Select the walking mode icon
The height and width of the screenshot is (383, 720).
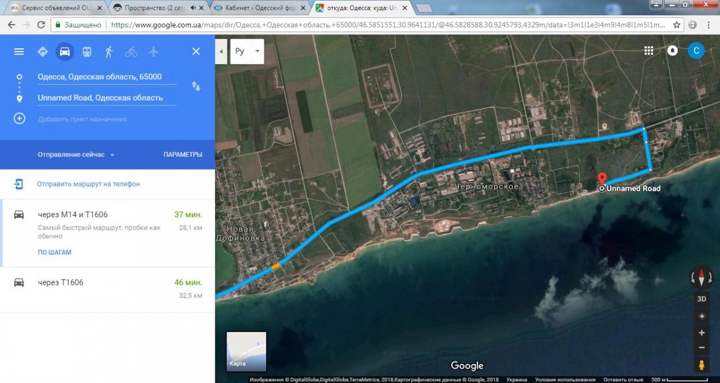tap(109, 52)
